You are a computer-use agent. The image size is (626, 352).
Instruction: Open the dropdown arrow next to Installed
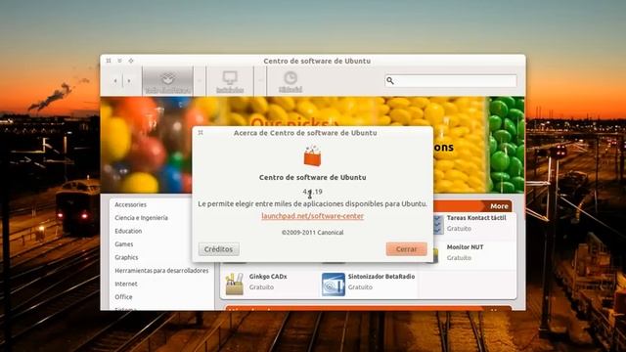[260, 81]
